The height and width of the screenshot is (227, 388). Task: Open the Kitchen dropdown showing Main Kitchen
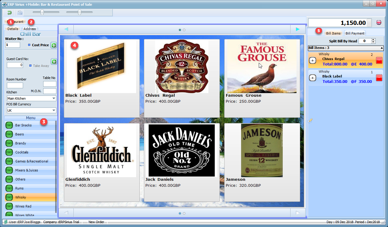(31, 98)
